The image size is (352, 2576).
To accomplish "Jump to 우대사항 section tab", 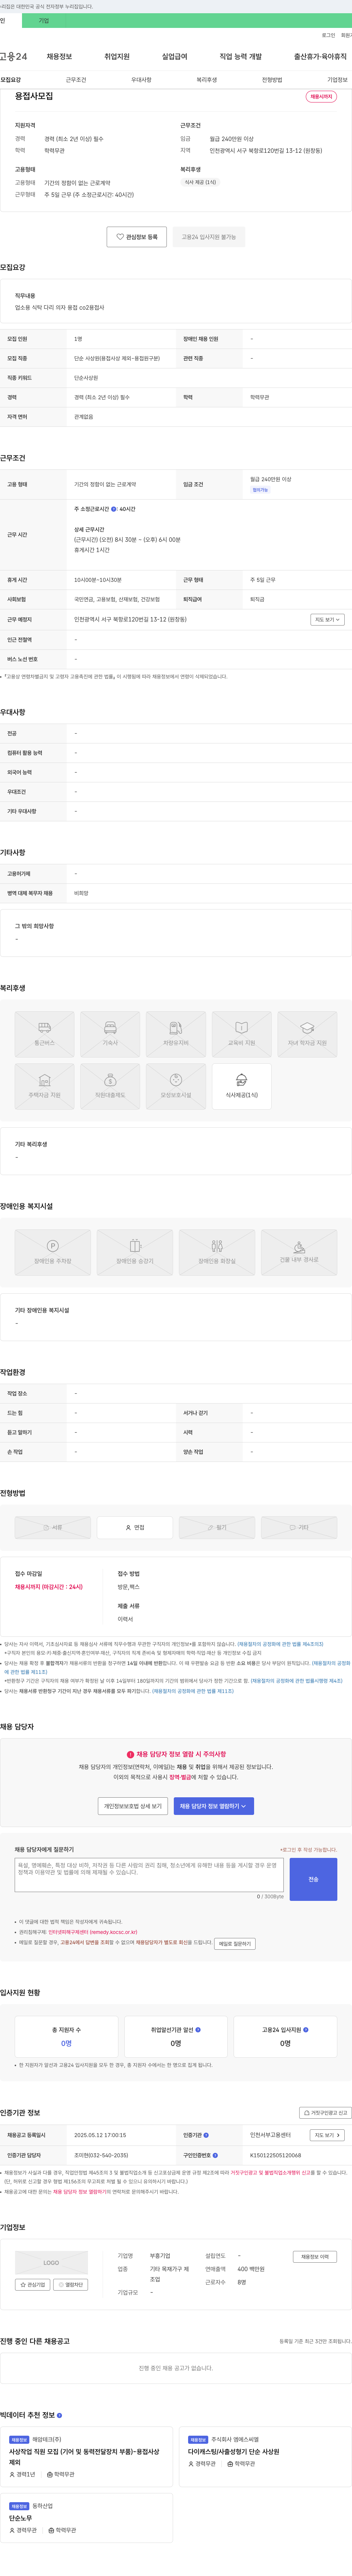I will [x=142, y=80].
